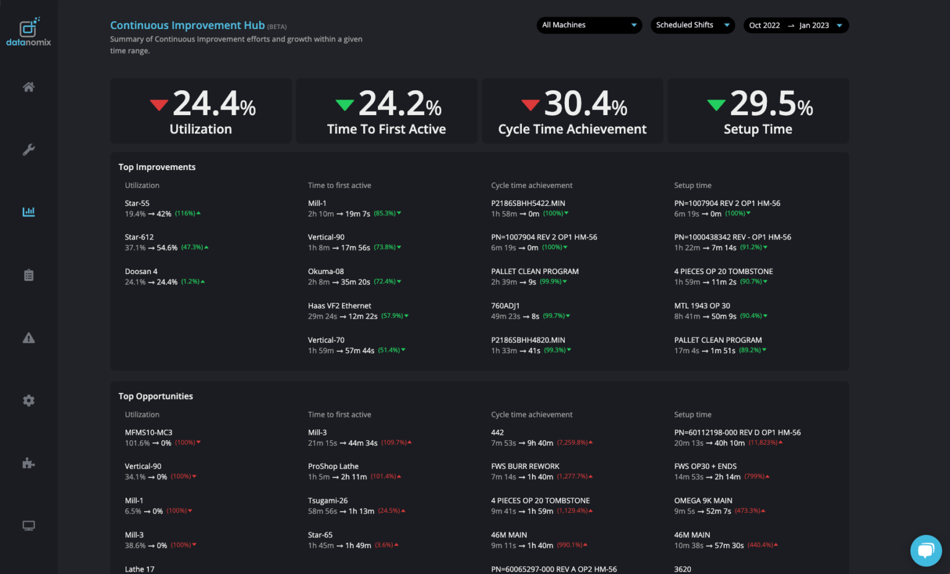The width and height of the screenshot is (950, 574).
Task: Select the Setup Time metric card
Action: pyautogui.click(x=758, y=111)
